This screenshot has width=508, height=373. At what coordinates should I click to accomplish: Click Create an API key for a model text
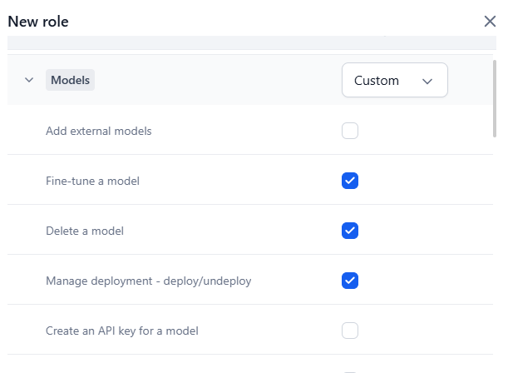[x=121, y=331]
